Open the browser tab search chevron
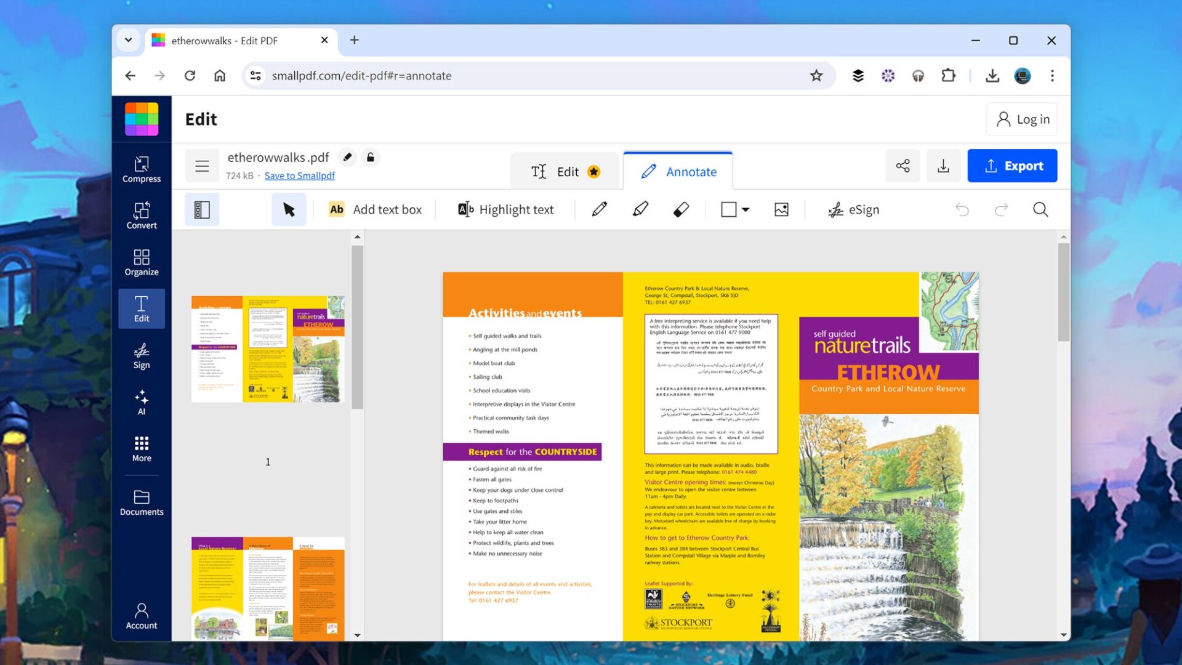The width and height of the screenshot is (1182, 665). [128, 39]
